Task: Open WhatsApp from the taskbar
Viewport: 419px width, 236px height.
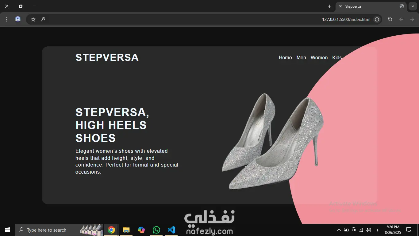Action: point(156,230)
